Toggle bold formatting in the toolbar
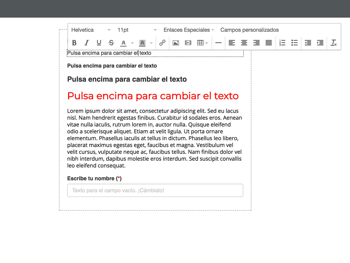 click(74, 43)
